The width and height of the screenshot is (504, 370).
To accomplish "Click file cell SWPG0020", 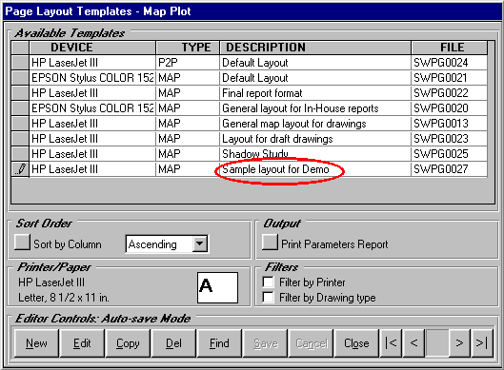I will [x=449, y=108].
